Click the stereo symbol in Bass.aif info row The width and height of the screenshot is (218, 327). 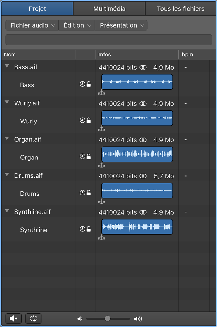(x=143, y=67)
